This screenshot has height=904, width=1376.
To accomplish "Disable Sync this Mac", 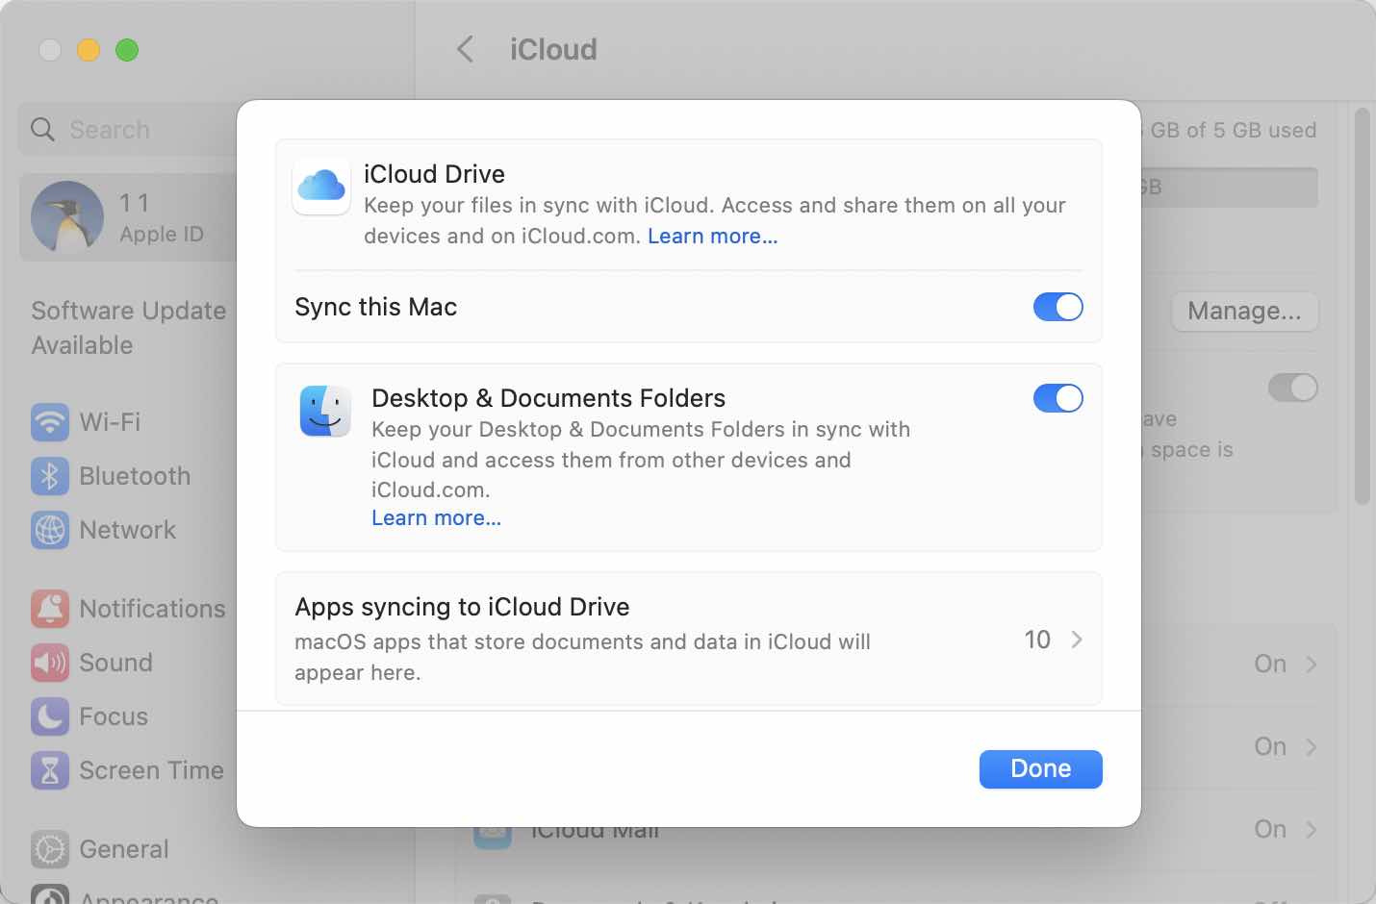I will [x=1057, y=307].
